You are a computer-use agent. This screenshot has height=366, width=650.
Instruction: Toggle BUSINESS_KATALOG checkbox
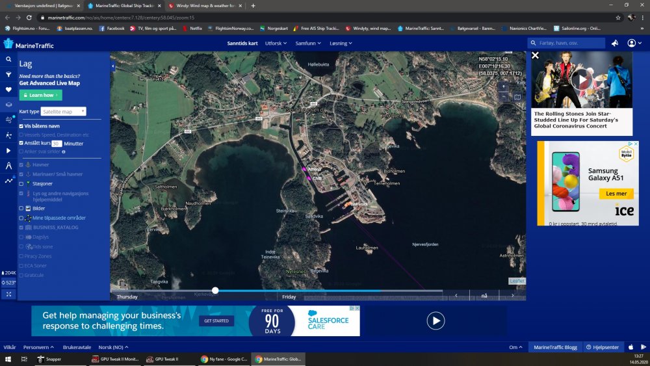click(x=21, y=228)
